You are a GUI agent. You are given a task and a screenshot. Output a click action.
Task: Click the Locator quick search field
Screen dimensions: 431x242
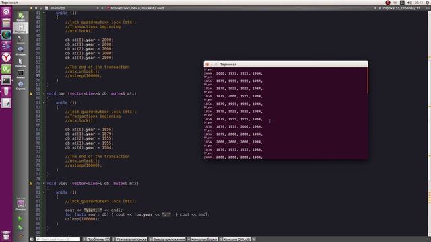pyautogui.click(x=58, y=239)
